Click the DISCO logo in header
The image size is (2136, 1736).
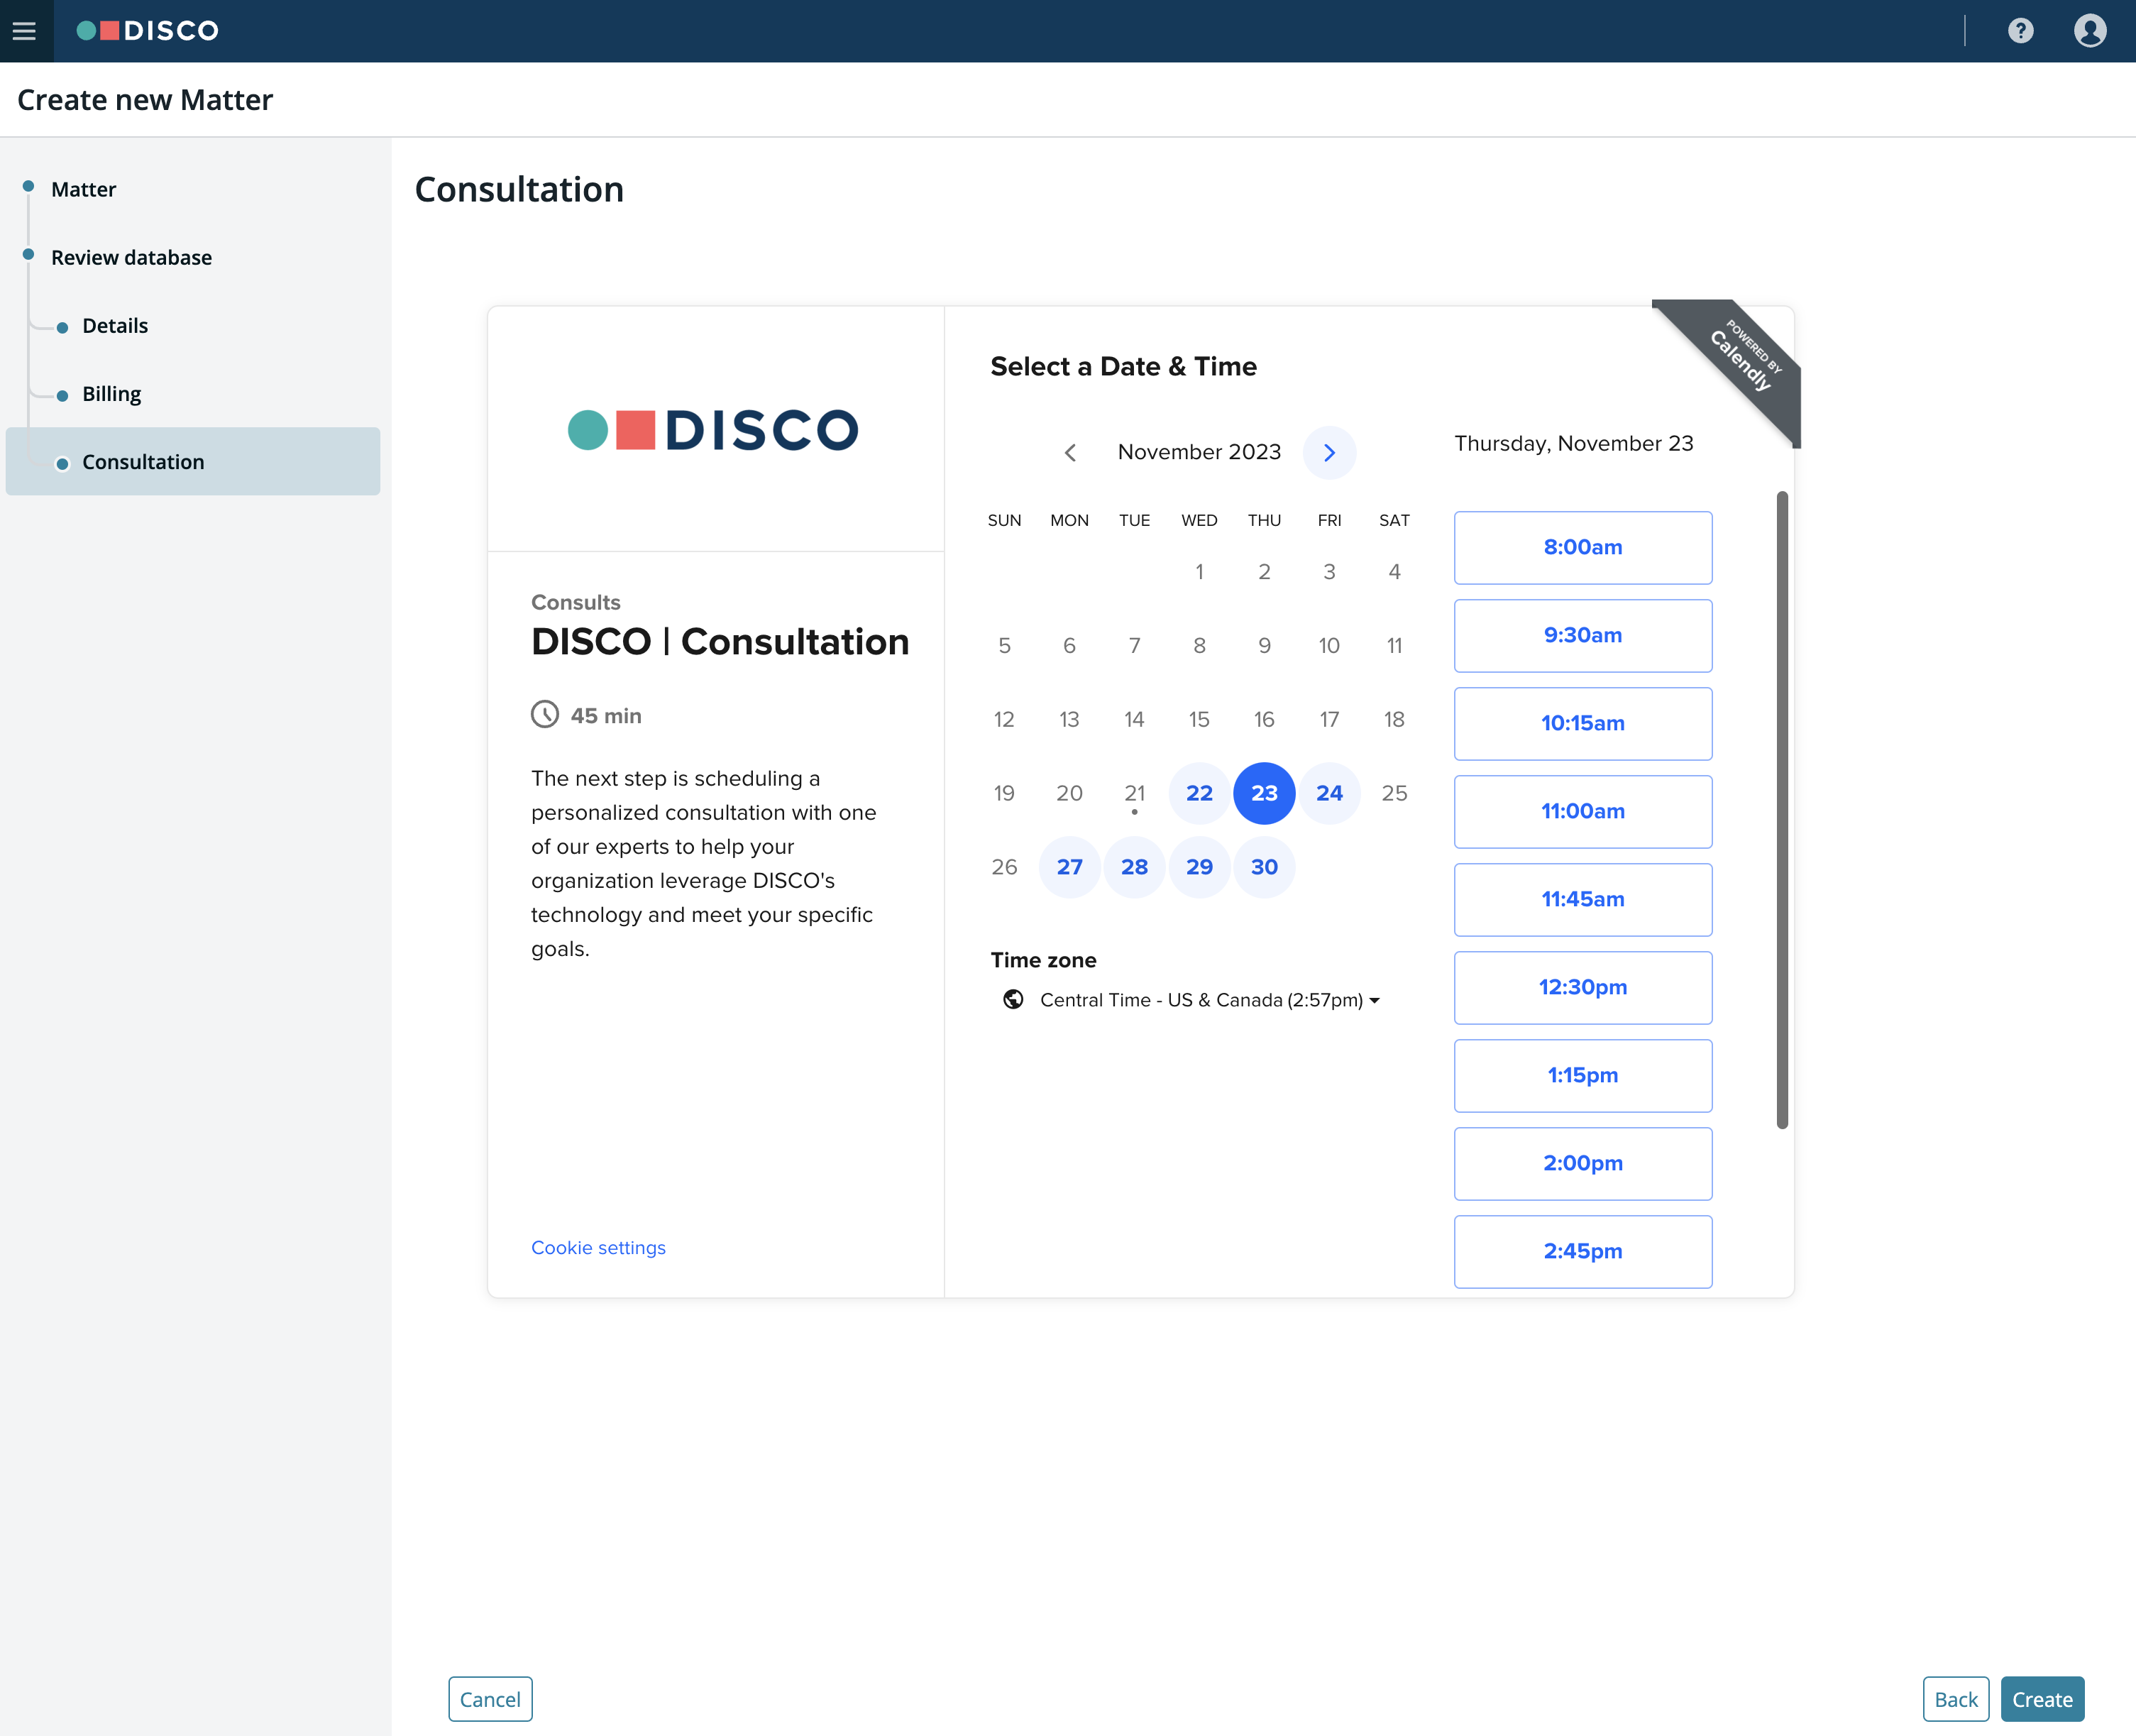tap(147, 31)
